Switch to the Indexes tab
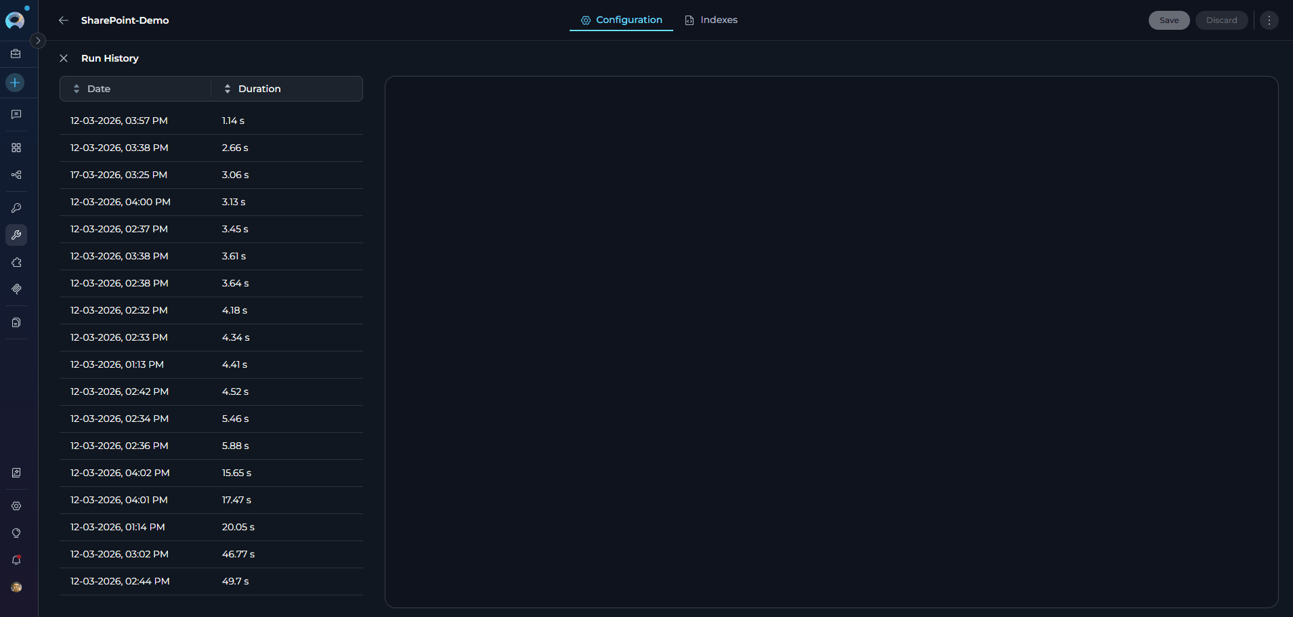The height and width of the screenshot is (617, 1293). pos(711,20)
